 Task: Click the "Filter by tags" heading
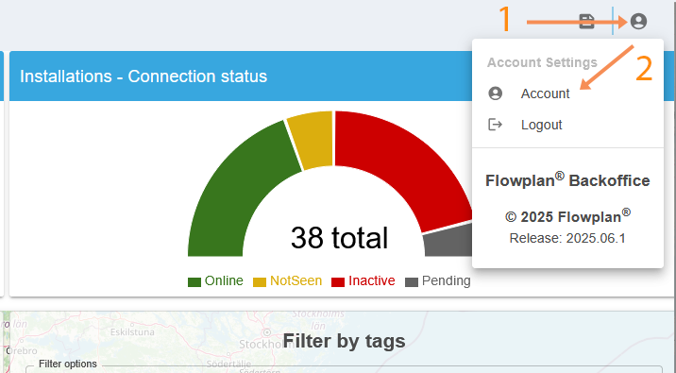coord(344,341)
